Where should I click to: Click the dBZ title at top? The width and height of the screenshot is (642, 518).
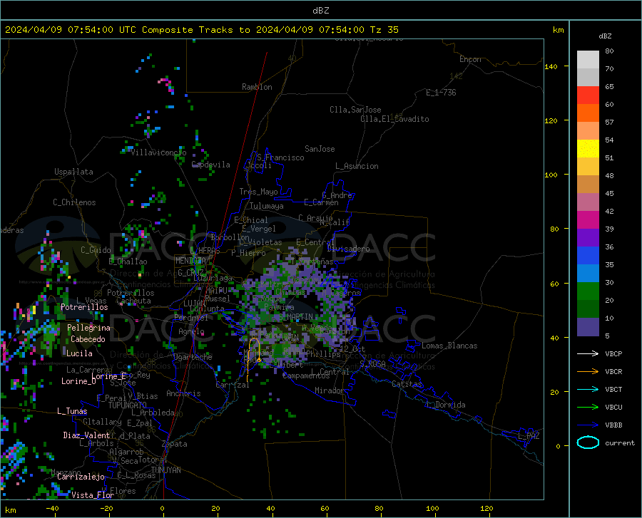[x=320, y=11]
